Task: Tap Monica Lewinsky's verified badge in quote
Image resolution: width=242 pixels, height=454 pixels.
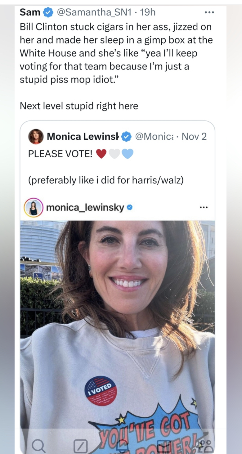Action: click(x=126, y=136)
